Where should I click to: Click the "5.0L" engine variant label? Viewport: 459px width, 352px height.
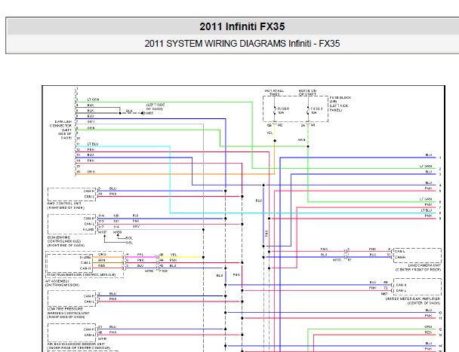129,238
